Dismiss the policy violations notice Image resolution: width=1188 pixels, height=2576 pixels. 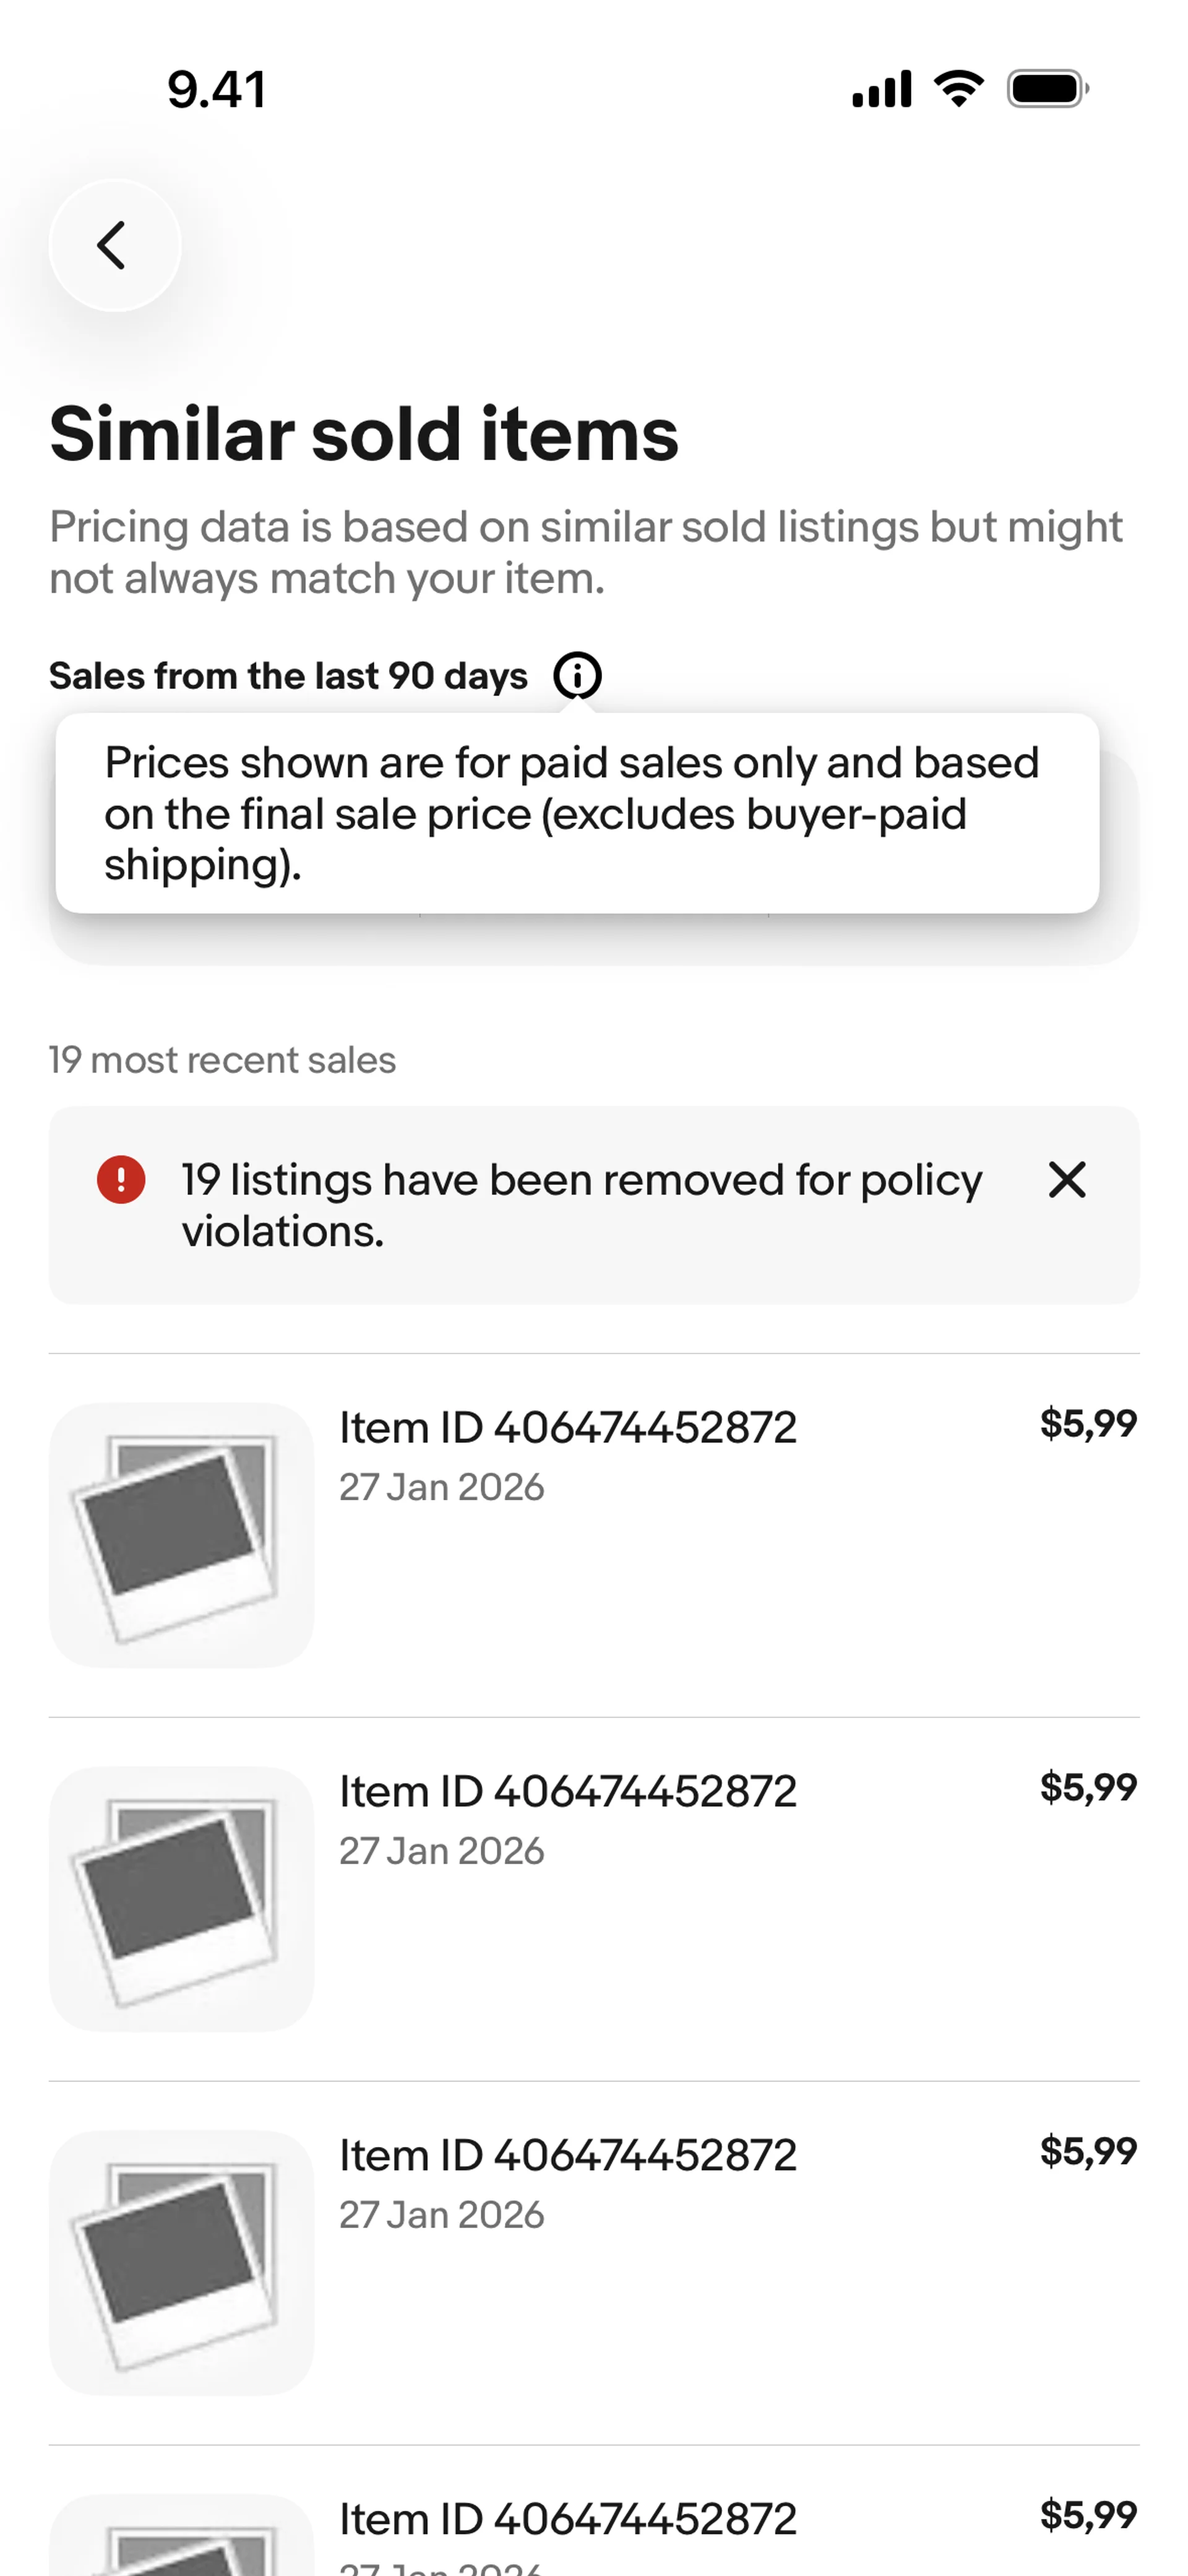[x=1067, y=1180]
